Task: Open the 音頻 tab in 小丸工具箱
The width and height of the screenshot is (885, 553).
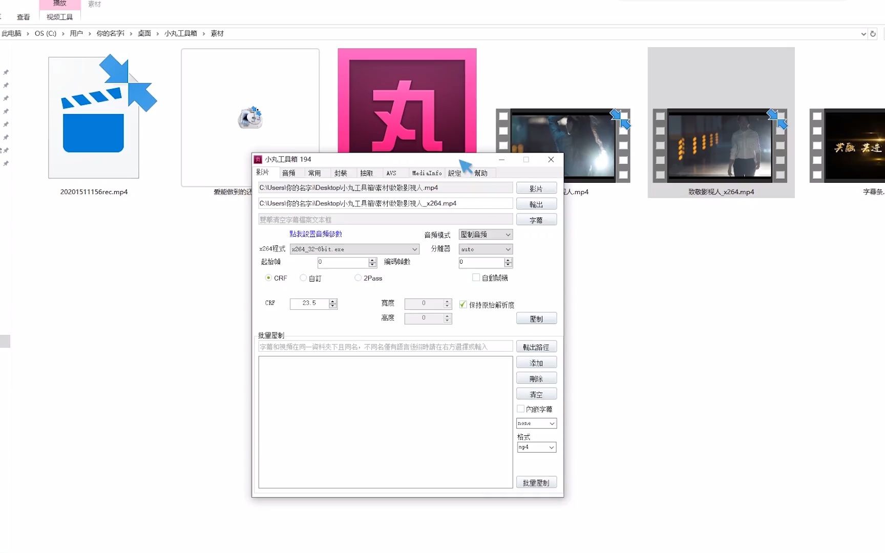Action: coord(288,173)
